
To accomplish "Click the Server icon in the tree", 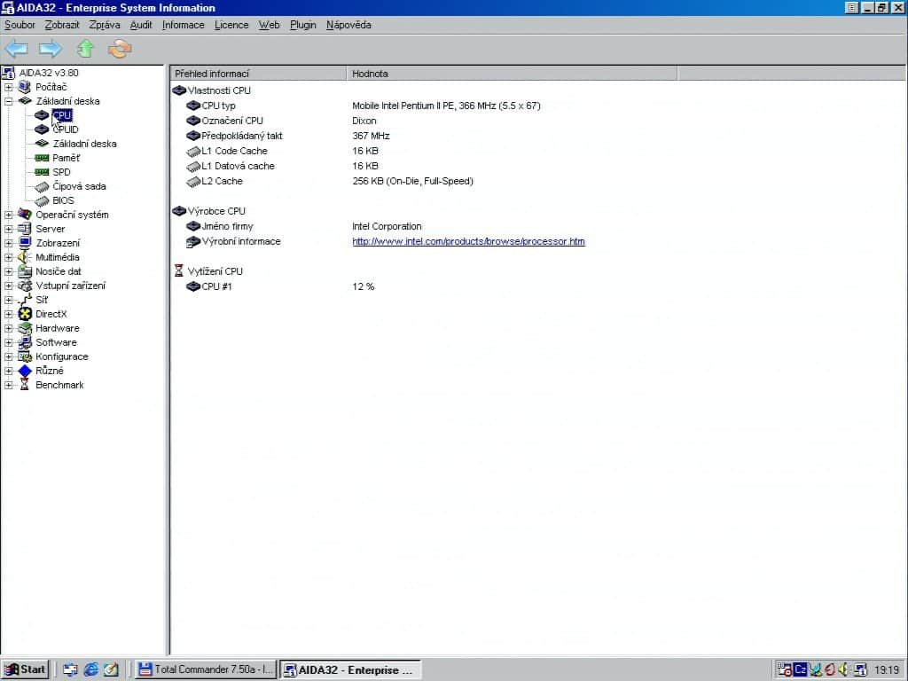I will (x=24, y=229).
